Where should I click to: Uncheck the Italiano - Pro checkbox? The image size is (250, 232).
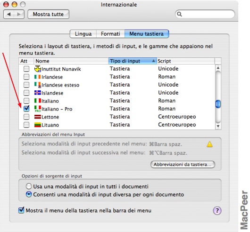click(26, 109)
